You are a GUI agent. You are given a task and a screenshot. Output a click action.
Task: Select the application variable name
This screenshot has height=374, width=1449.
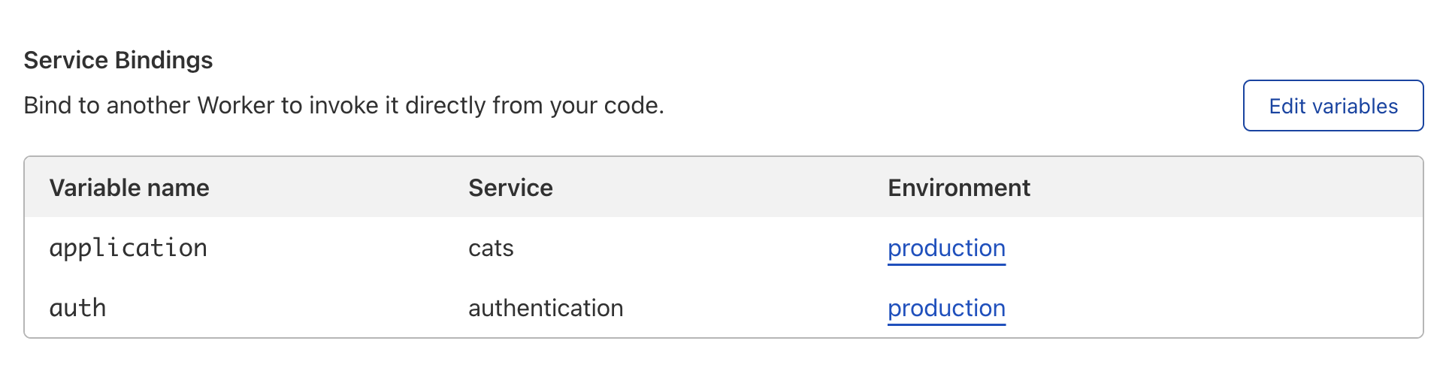[x=129, y=249]
